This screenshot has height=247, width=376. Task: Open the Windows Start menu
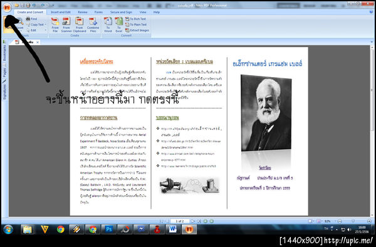tap(8, 229)
